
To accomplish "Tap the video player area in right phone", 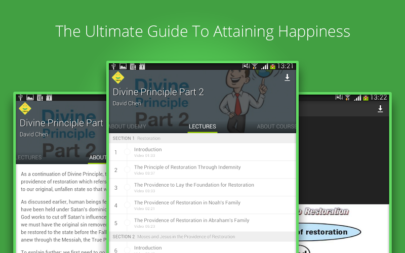I will 344,160.
